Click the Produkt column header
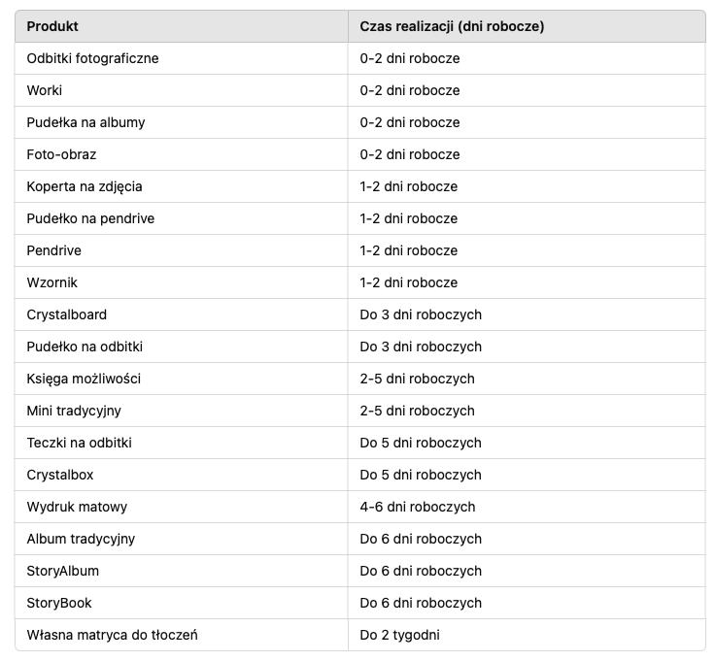715x661 pixels. [53, 26]
